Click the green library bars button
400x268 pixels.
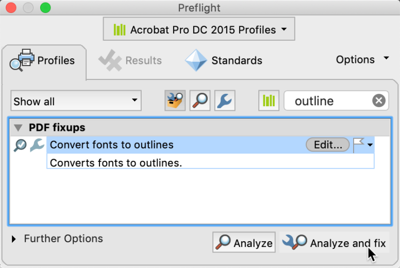coord(269,100)
